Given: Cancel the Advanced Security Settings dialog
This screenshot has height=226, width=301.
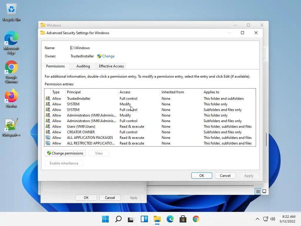Looking at the screenshot, I should click(225, 175).
